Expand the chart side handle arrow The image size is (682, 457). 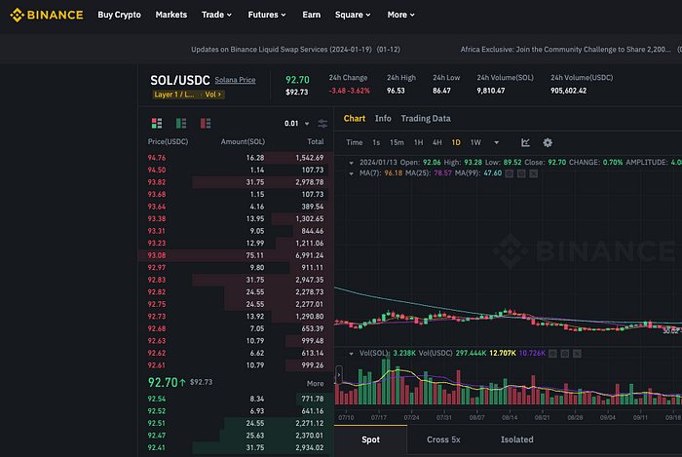tap(339, 374)
